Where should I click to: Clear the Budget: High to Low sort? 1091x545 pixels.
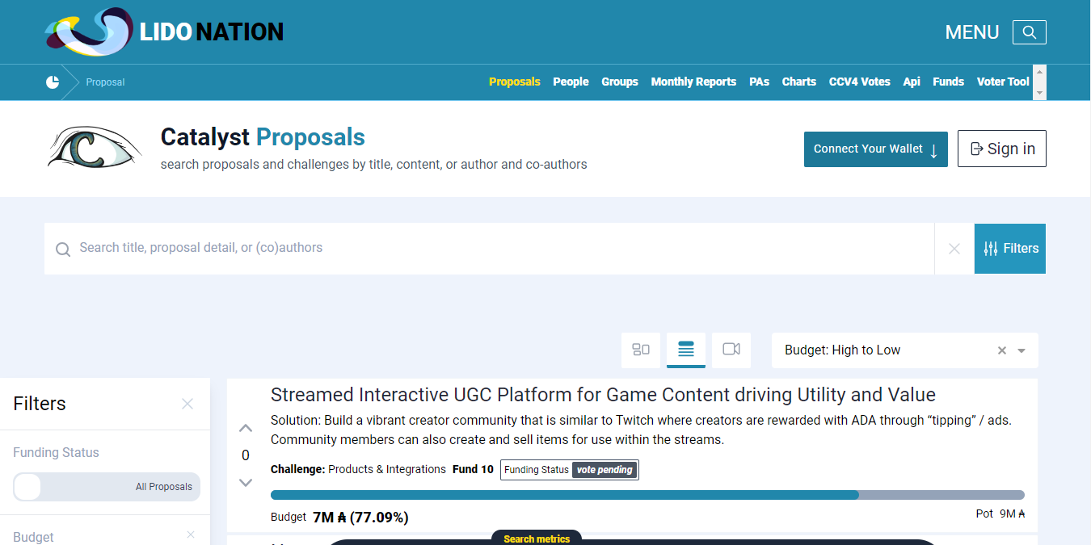click(1002, 350)
